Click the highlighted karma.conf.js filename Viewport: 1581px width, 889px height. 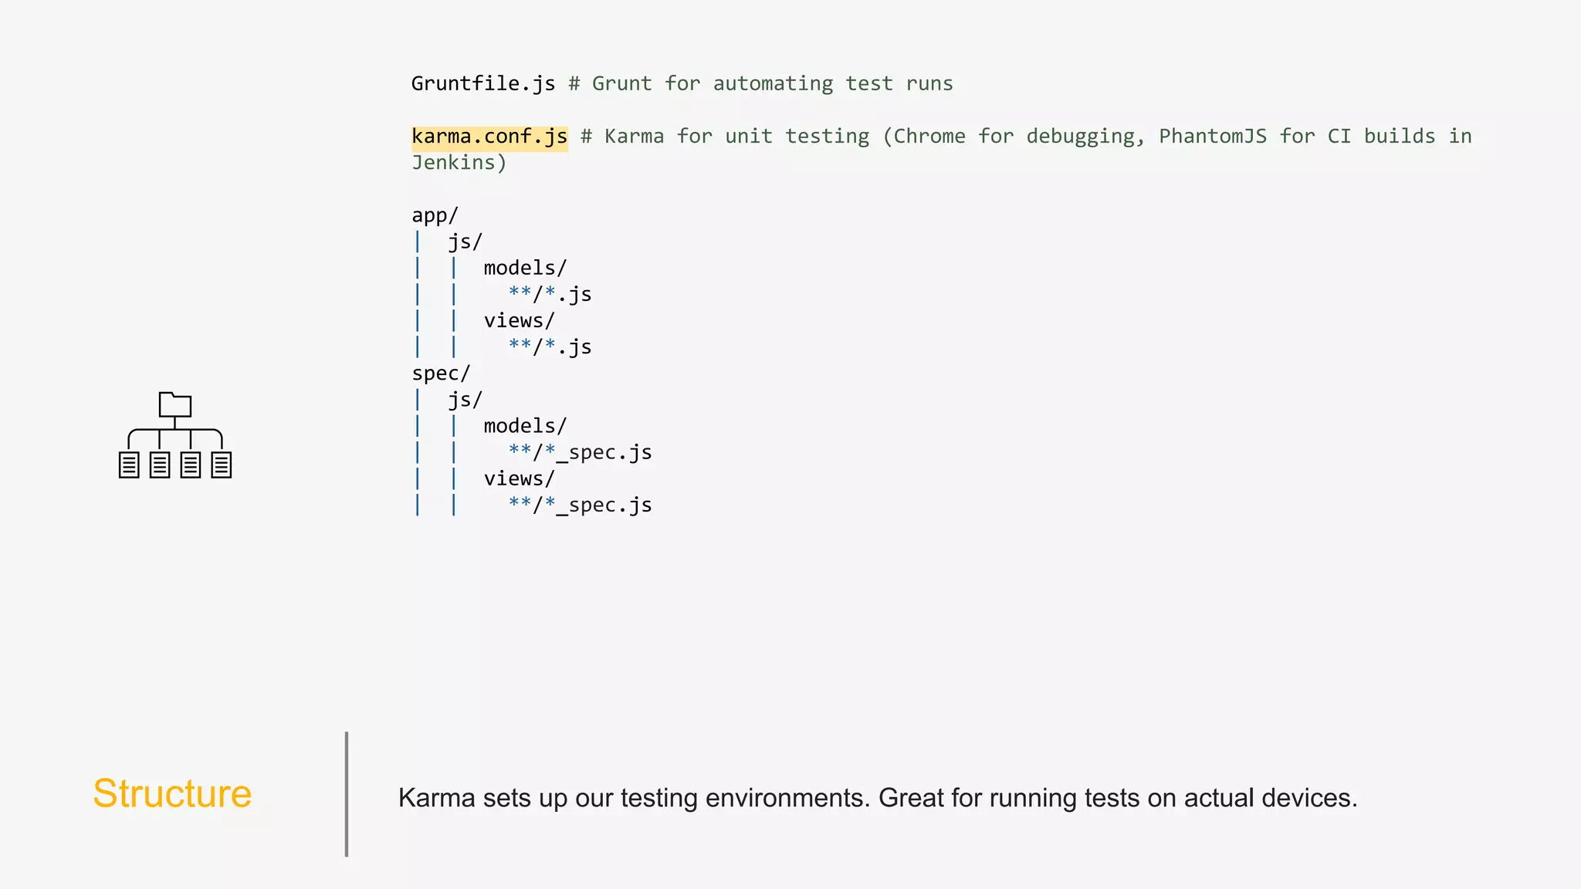click(x=489, y=137)
